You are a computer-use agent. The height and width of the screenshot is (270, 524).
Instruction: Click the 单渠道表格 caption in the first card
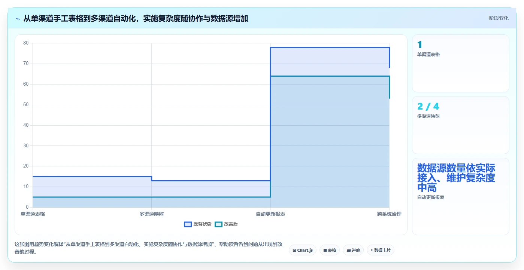(x=428, y=55)
